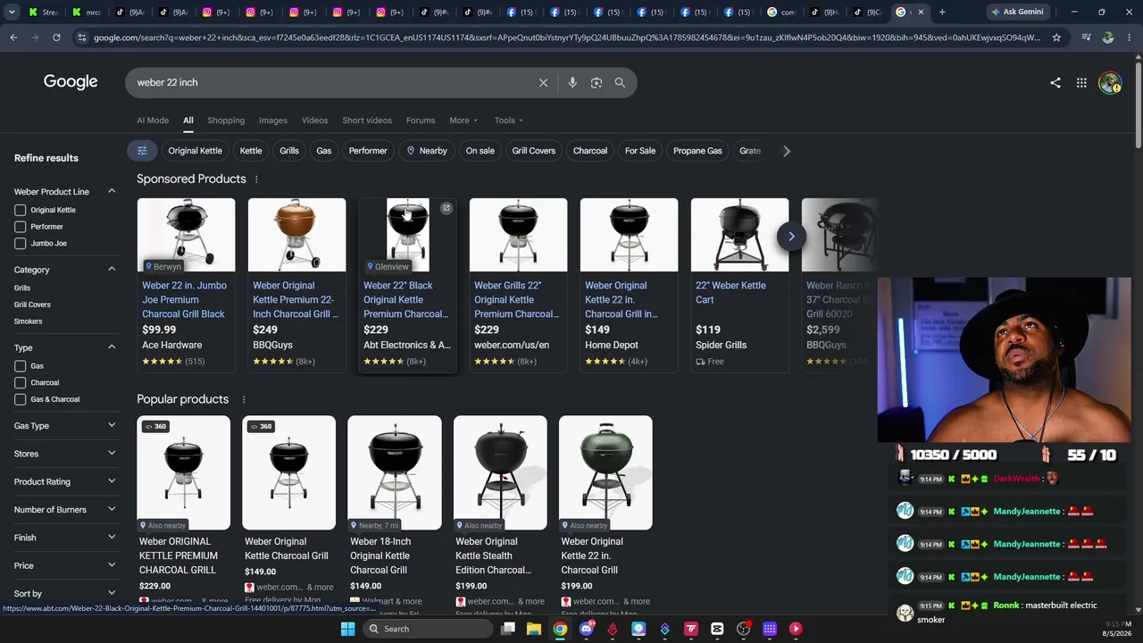1143x643 pixels.
Task: Click the Chrome icon in the taskbar
Action: tap(560, 629)
